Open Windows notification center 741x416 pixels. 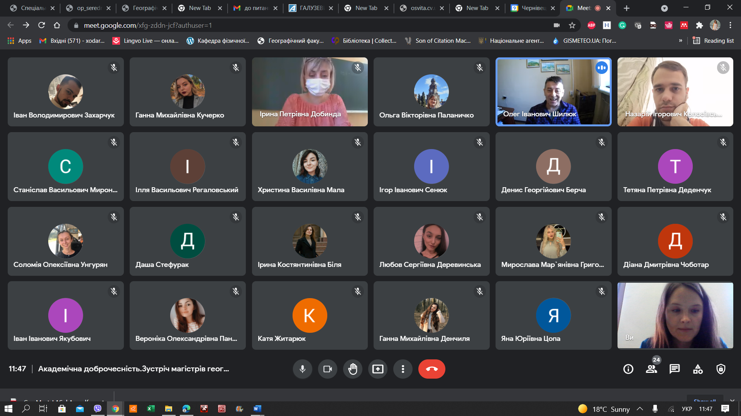click(725, 409)
